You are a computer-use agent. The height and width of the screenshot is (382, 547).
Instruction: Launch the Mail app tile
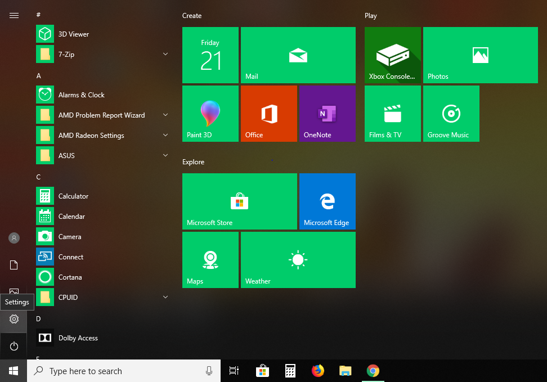click(298, 55)
